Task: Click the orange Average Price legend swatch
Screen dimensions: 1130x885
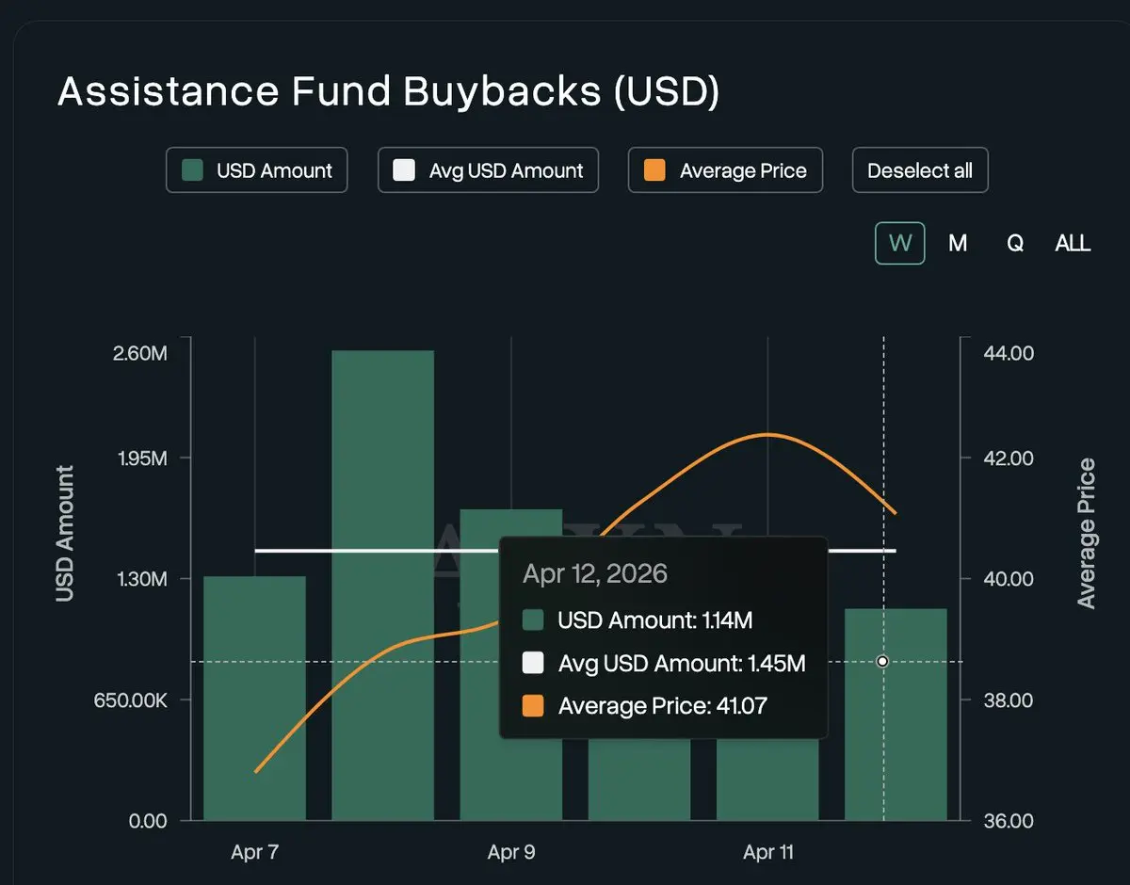Action: click(x=654, y=170)
